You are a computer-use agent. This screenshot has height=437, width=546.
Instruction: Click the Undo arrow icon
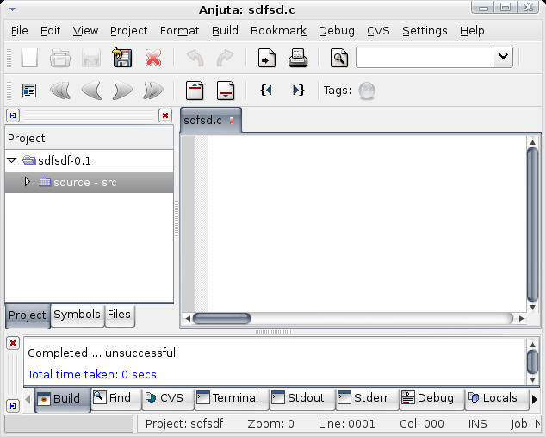pyautogui.click(x=195, y=58)
